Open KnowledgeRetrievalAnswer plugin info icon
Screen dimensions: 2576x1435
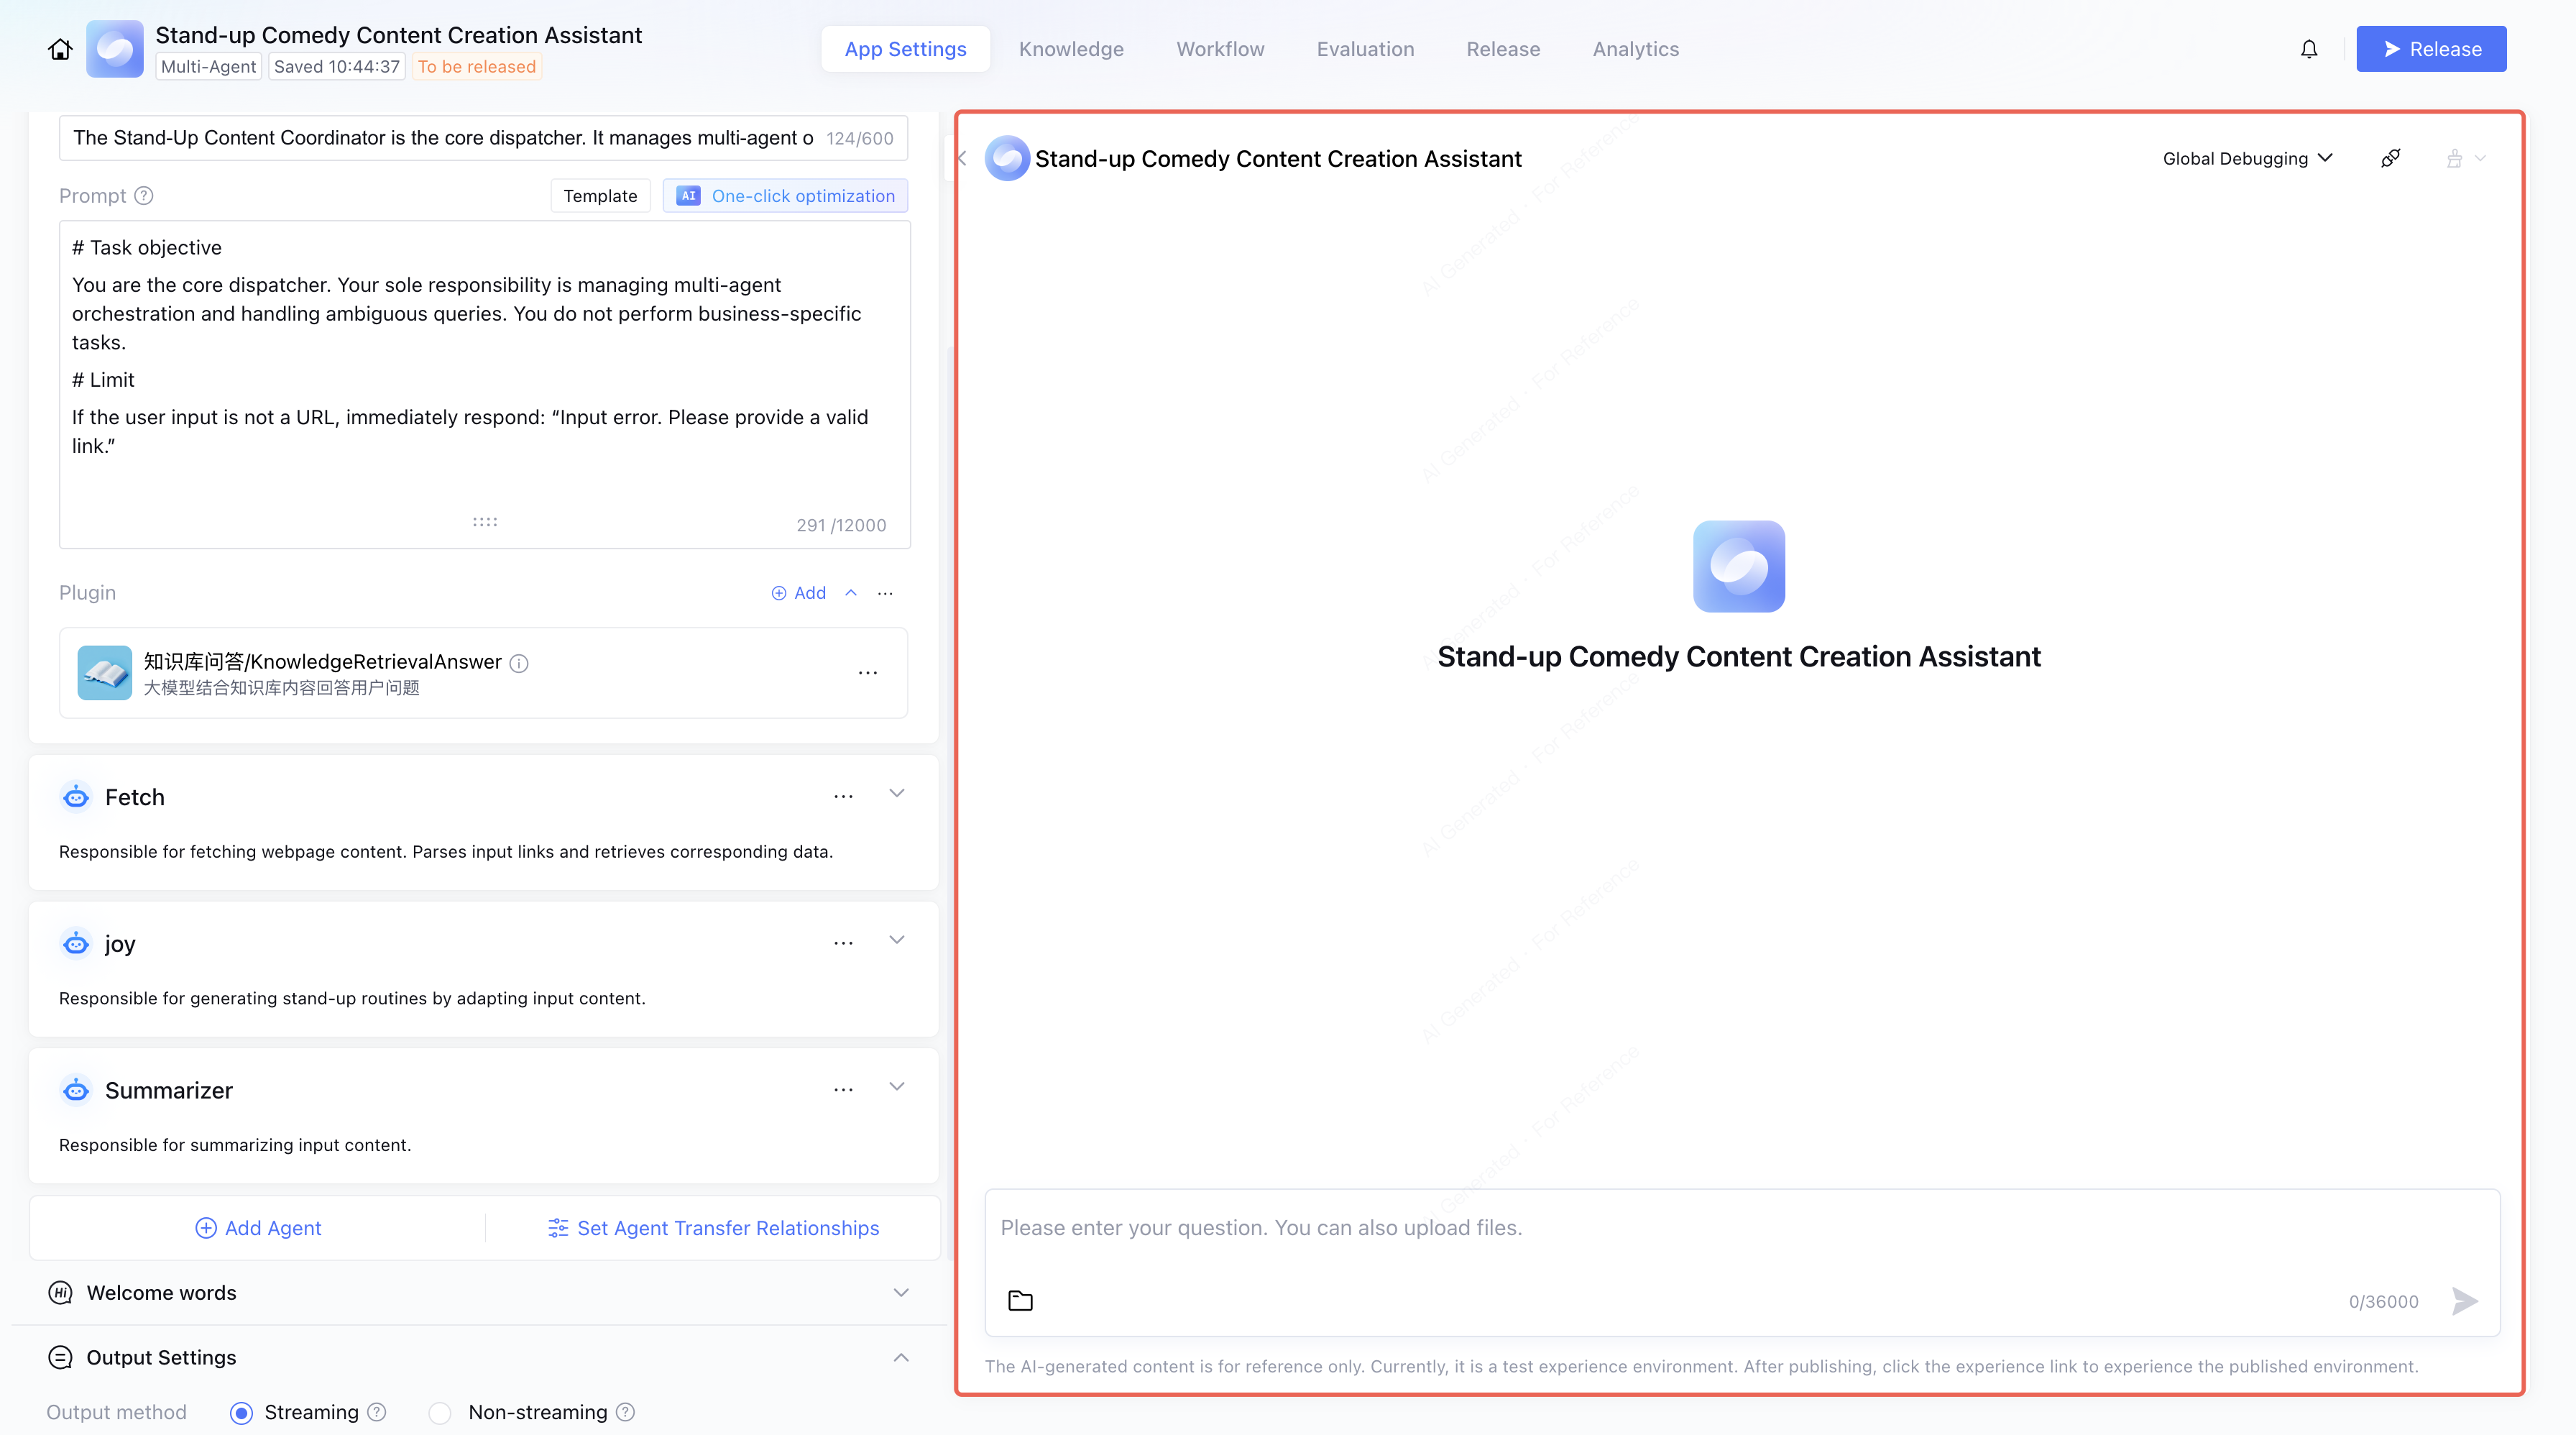pyautogui.click(x=519, y=663)
